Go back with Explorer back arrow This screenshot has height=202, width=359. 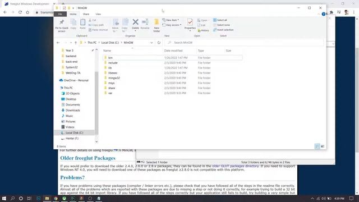point(58,43)
